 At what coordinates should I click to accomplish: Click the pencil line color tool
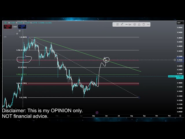[122, 24]
